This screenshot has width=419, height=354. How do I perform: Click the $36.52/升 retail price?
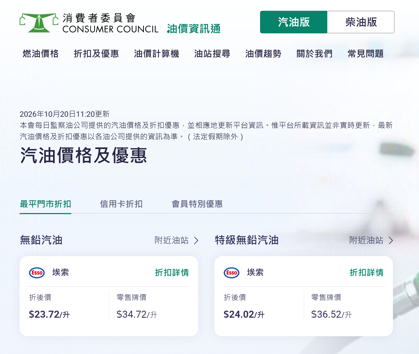(332, 314)
